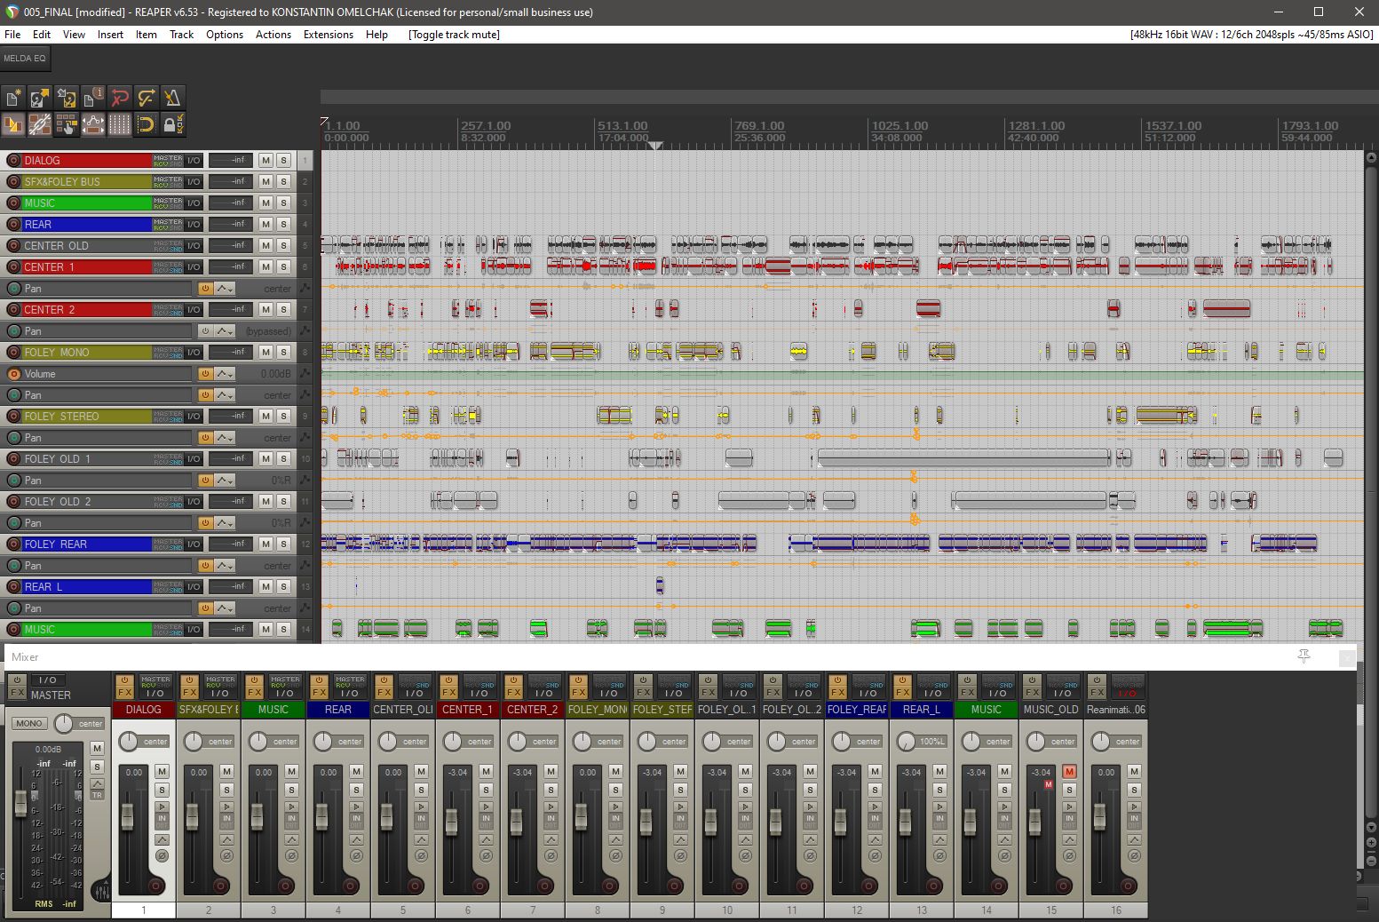Viewport: 1379px width, 922px height.
Task: Toggle move envelope points with items icon
Action: point(93,124)
